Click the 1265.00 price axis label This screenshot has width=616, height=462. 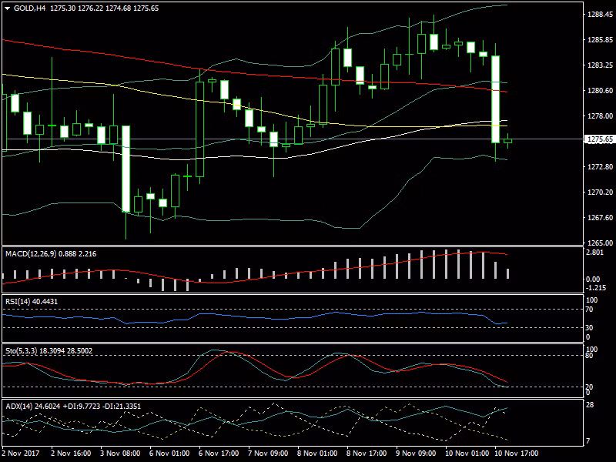pyautogui.click(x=598, y=243)
